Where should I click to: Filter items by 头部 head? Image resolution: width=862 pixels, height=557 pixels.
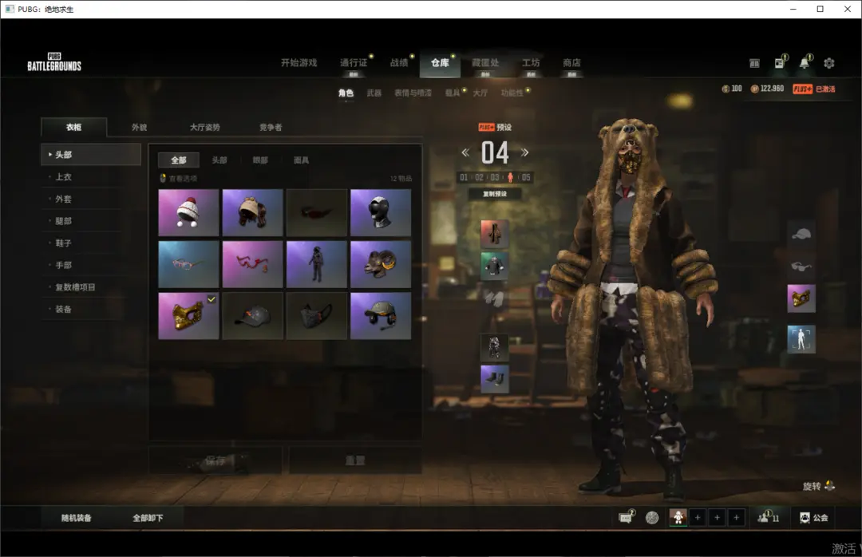coord(219,160)
